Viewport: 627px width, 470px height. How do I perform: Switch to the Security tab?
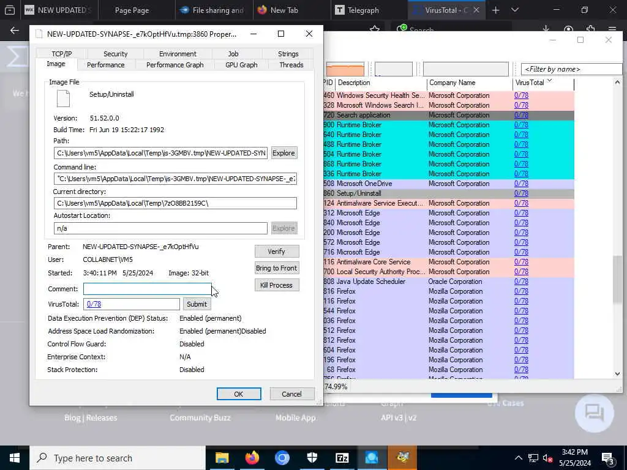[x=115, y=54]
